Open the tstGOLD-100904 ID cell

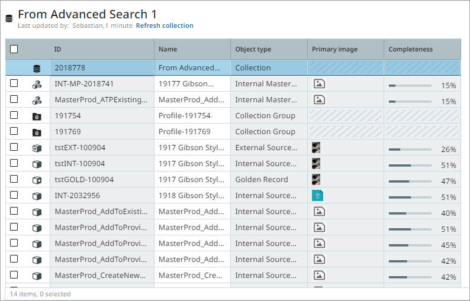pos(84,180)
